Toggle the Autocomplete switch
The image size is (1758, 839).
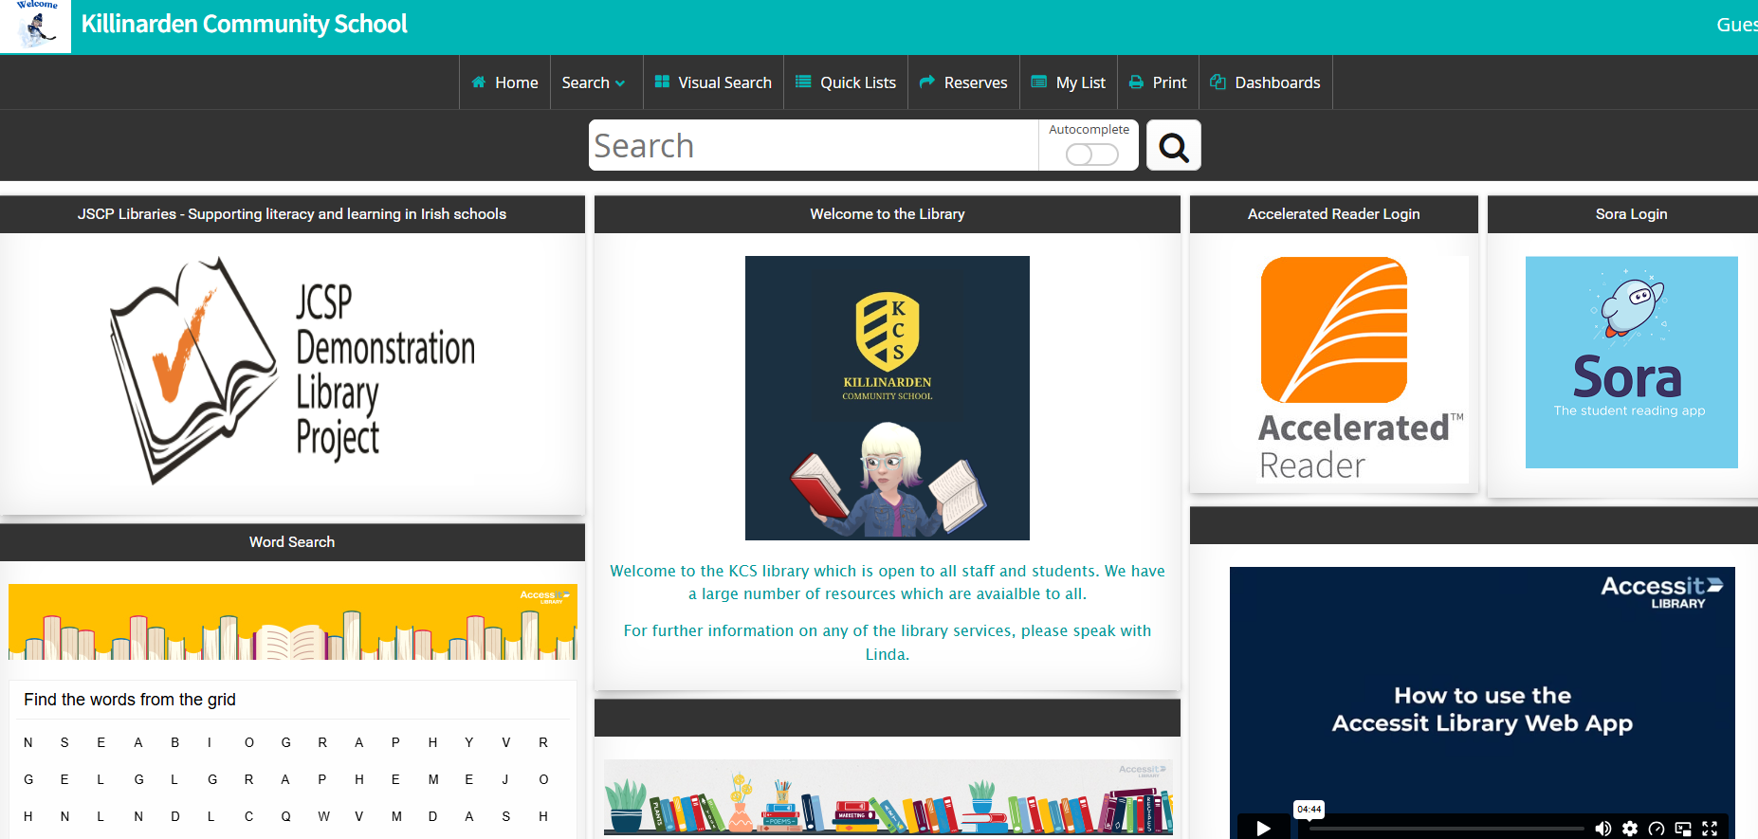point(1091,155)
